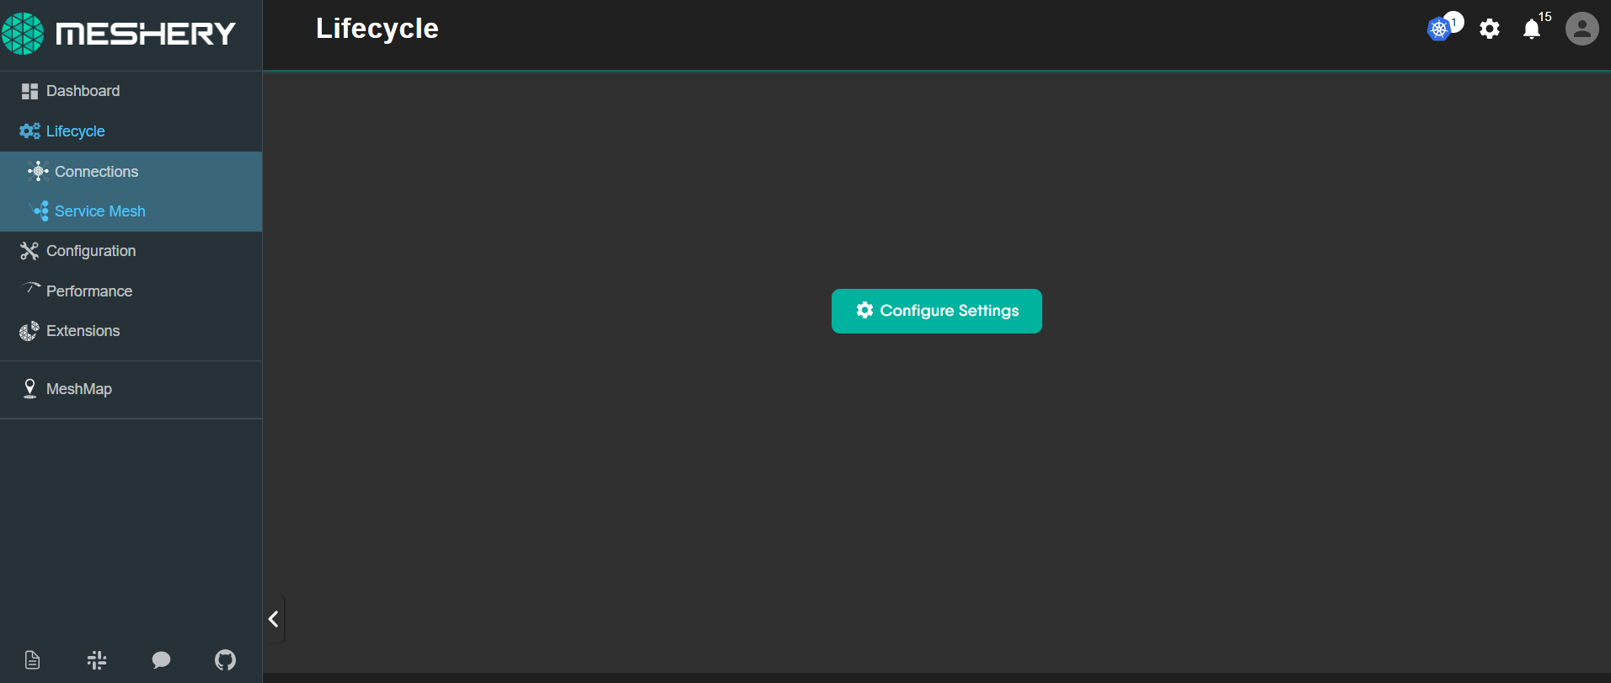
Task: Open MeshMap in the sidebar
Action: [x=131, y=389]
